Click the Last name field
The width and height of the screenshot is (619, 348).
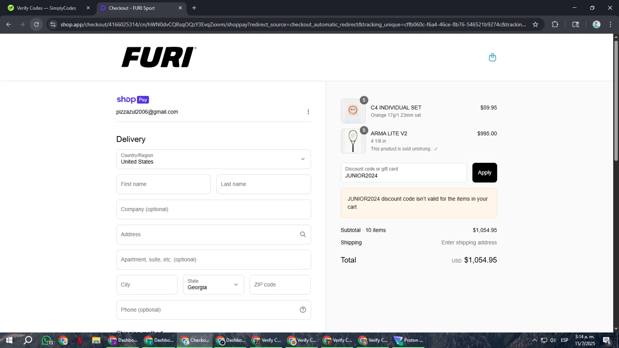click(263, 184)
